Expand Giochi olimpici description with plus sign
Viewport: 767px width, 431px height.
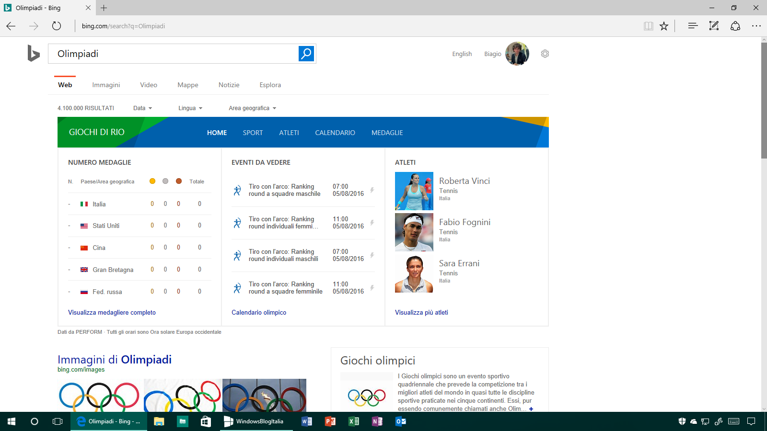[531, 409]
